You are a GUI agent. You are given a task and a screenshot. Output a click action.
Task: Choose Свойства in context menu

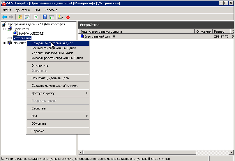pos(58,108)
